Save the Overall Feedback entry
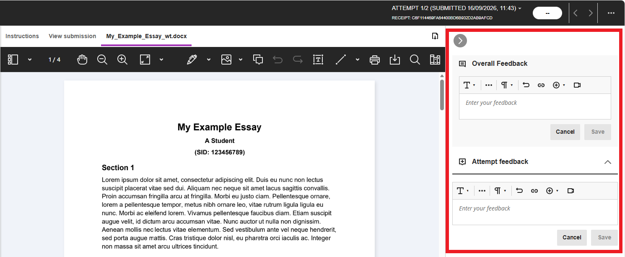This screenshot has width=625, height=257. [x=598, y=132]
